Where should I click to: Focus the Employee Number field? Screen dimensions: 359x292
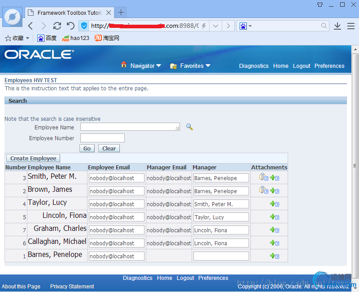click(x=102, y=138)
